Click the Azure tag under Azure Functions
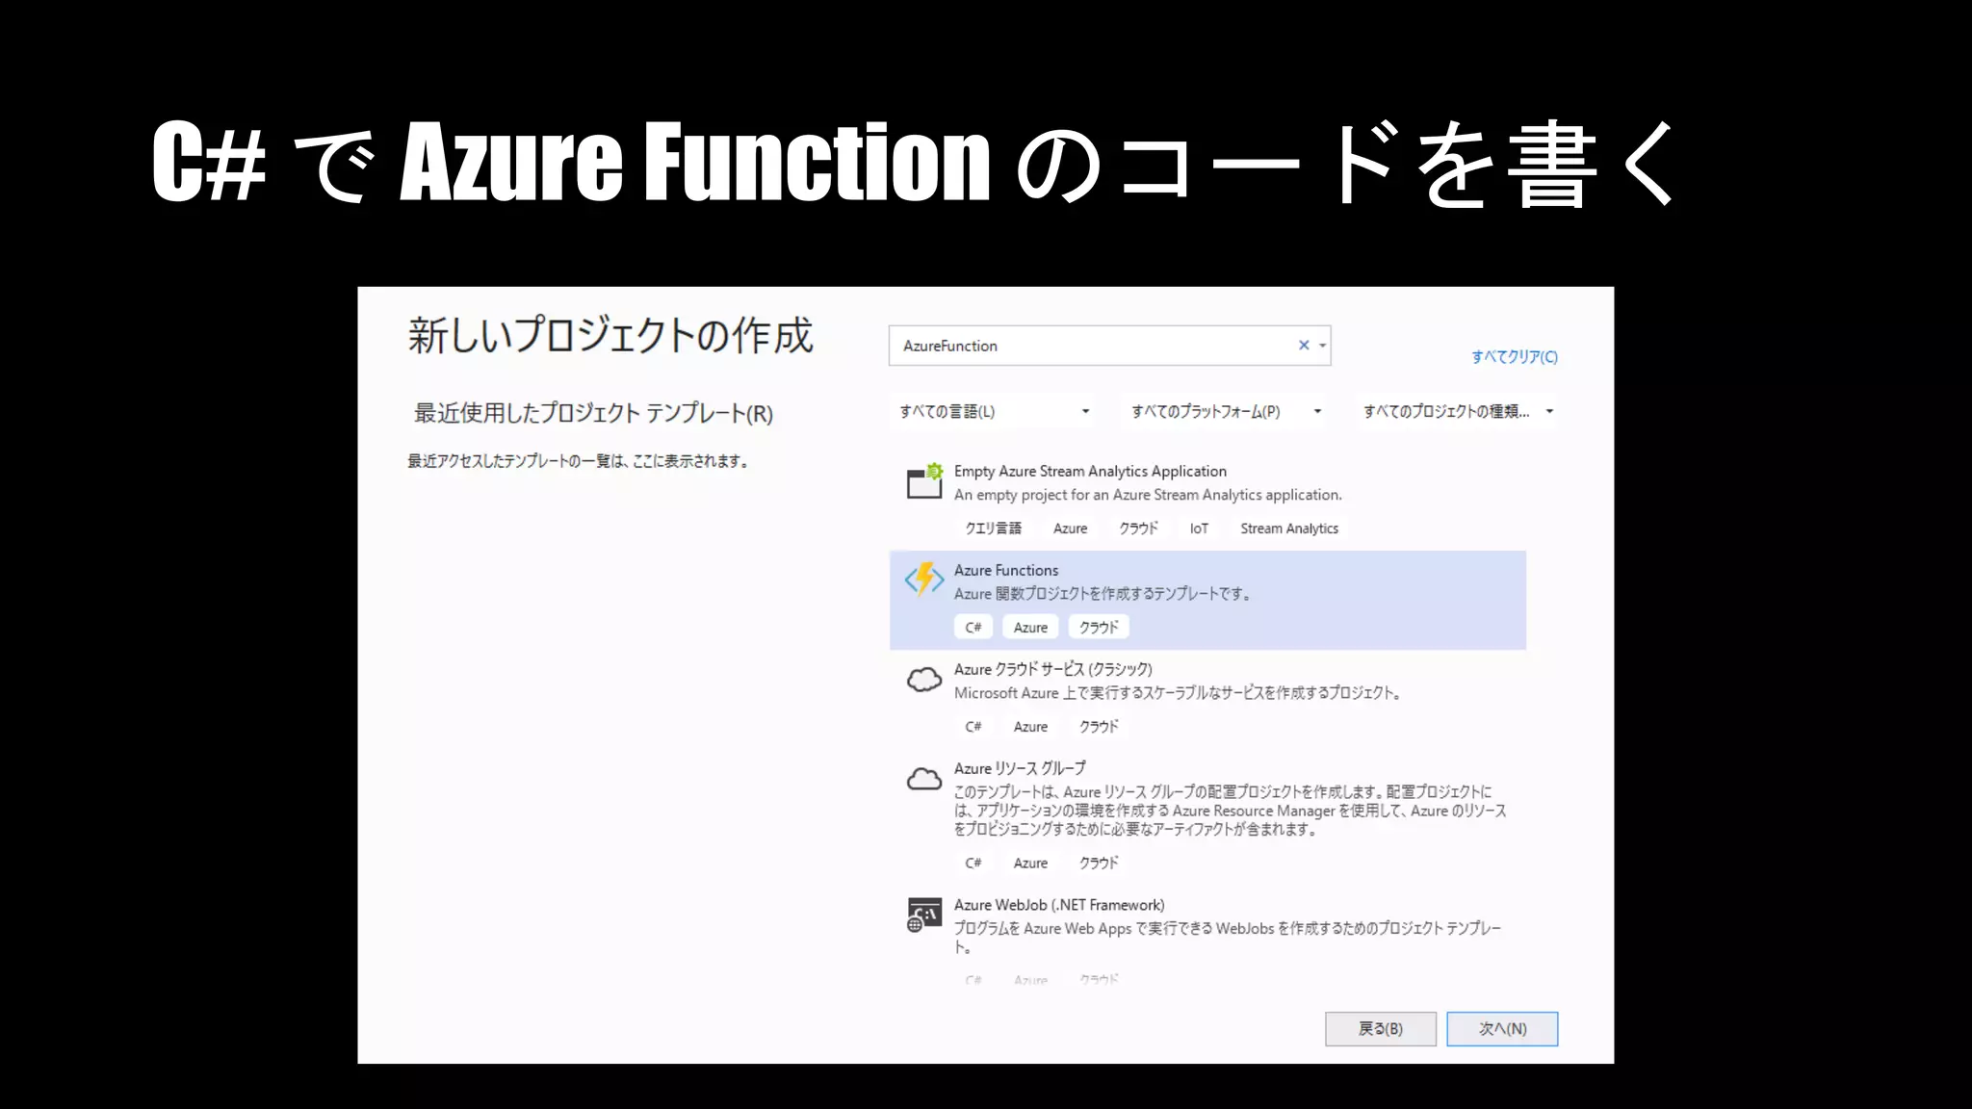The image size is (1972, 1109). click(1030, 628)
